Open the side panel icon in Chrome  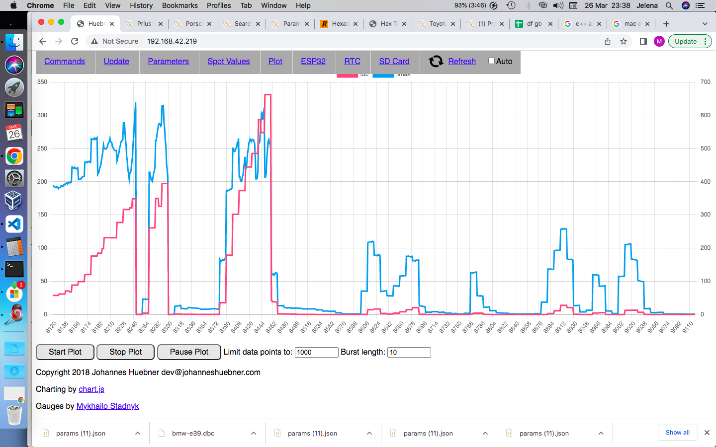pyautogui.click(x=643, y=41)
